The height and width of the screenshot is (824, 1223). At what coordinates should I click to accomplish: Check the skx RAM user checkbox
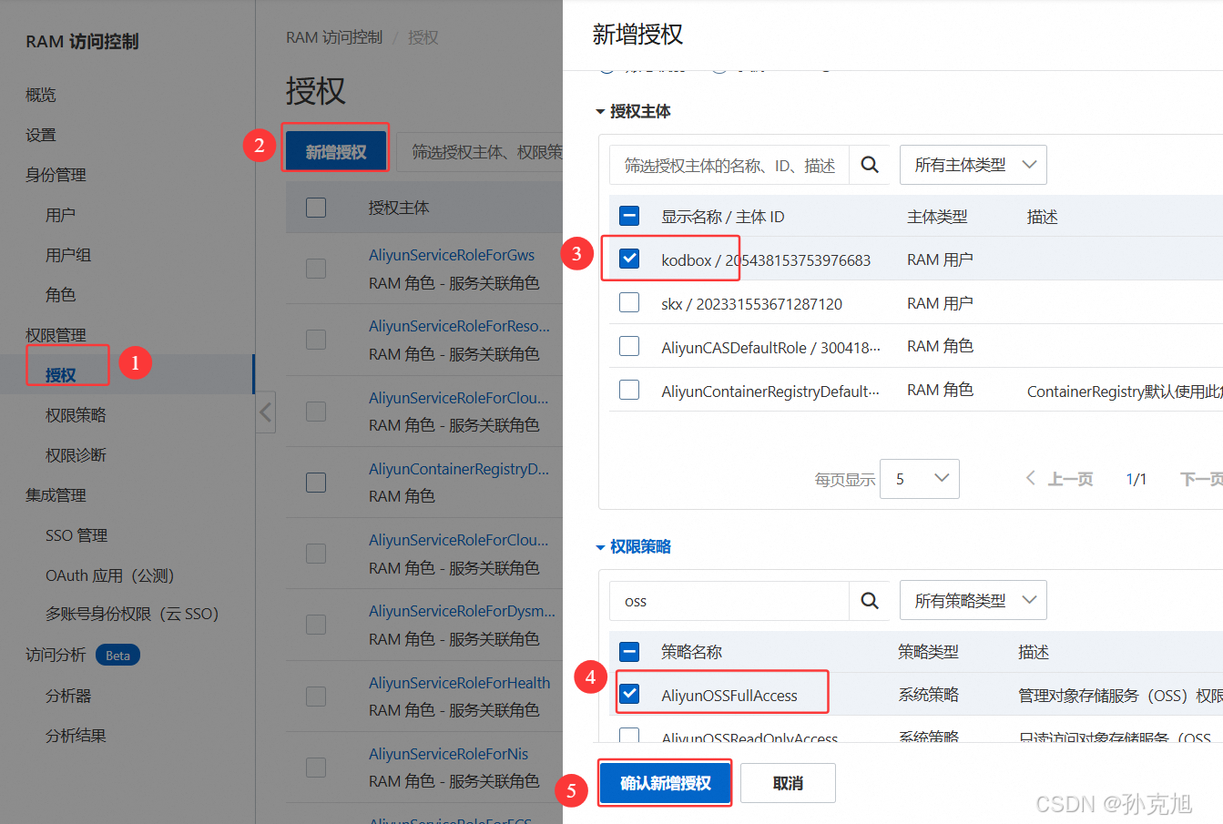coord(629,302)
